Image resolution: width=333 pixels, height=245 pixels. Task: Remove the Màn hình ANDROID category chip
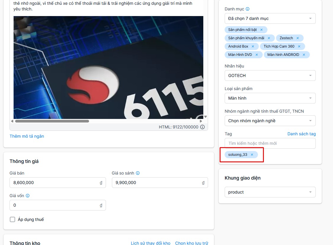click(x=304, y=55)
